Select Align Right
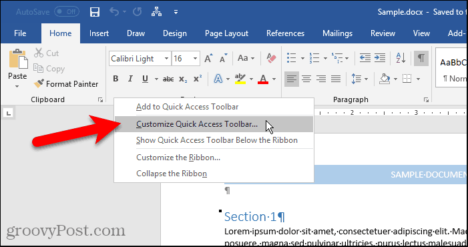468x247 pixels. tap(321, 79)
